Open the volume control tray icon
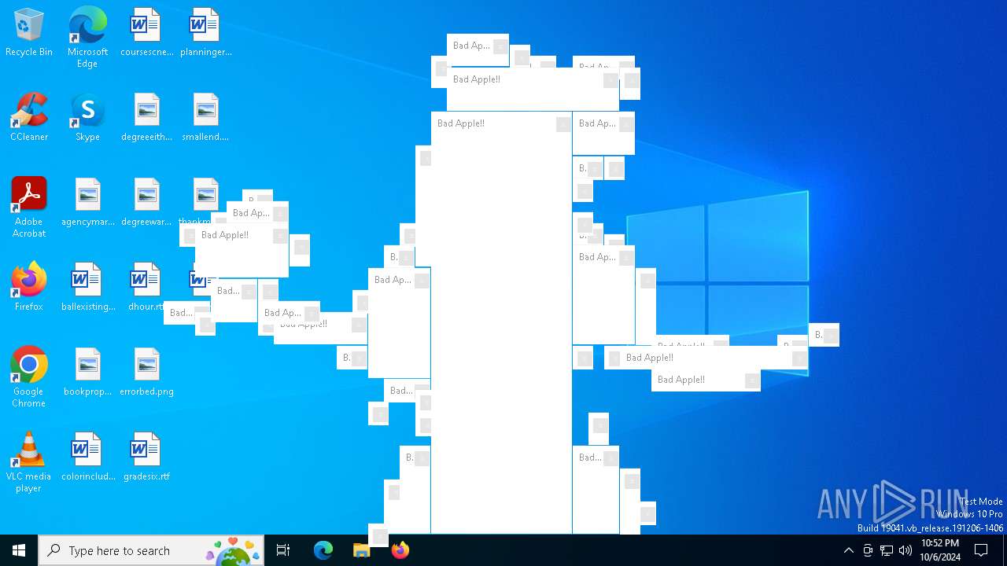Image resolution: width=1007 pixels, height=566 pixels. [906, 550]
